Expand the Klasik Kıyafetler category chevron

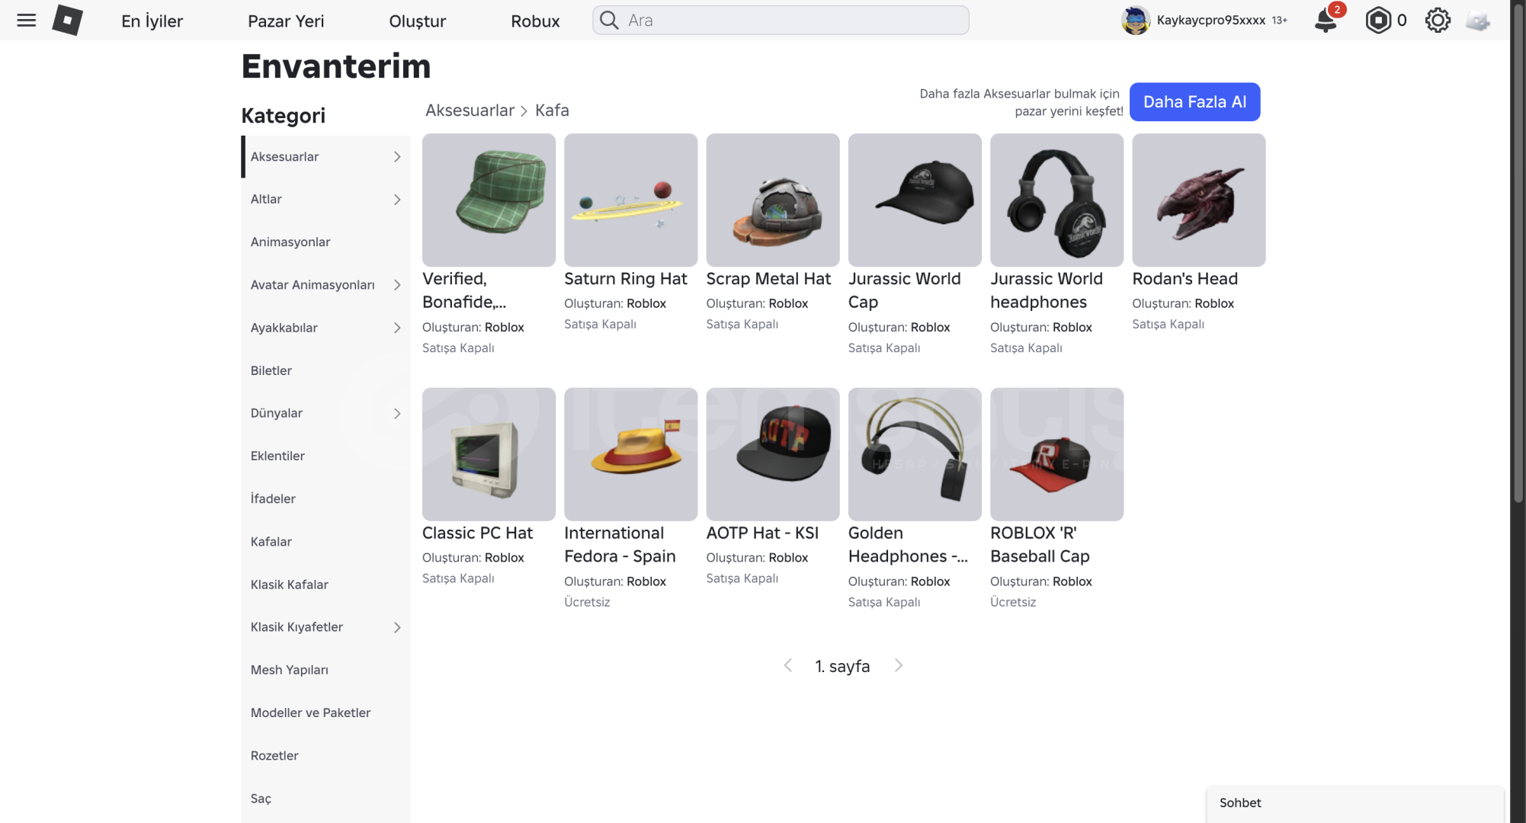[397, 627]
